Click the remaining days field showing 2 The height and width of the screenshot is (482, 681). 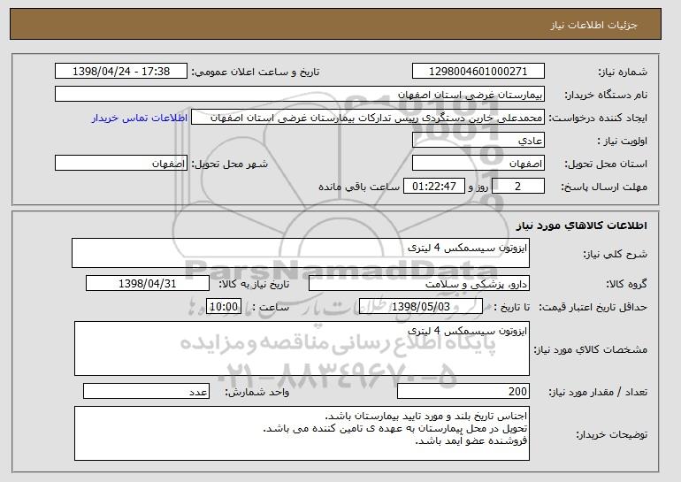coord(517,187)
